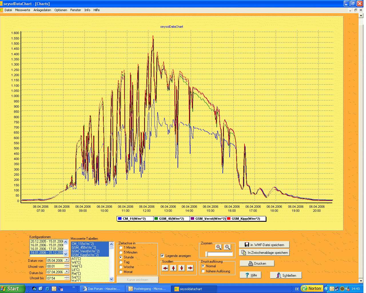
Task: Choose 'höhere Auflösung' print resolution
Action: [x=203, y=271]
